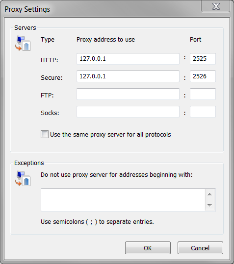The height and width of the screenshot is (264, 234).
Task: Click the Exceptions section computer icon
Action: tap(23, 178)
